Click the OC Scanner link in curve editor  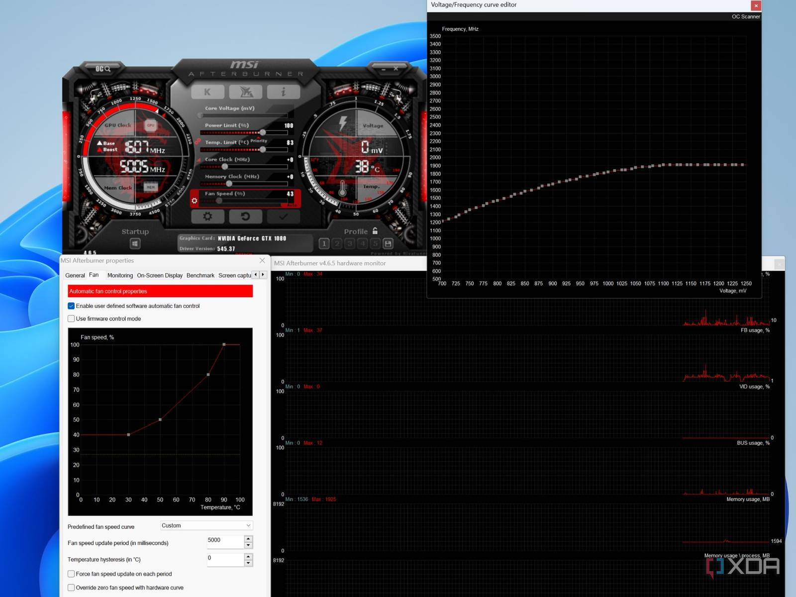(x=745, y=16)
